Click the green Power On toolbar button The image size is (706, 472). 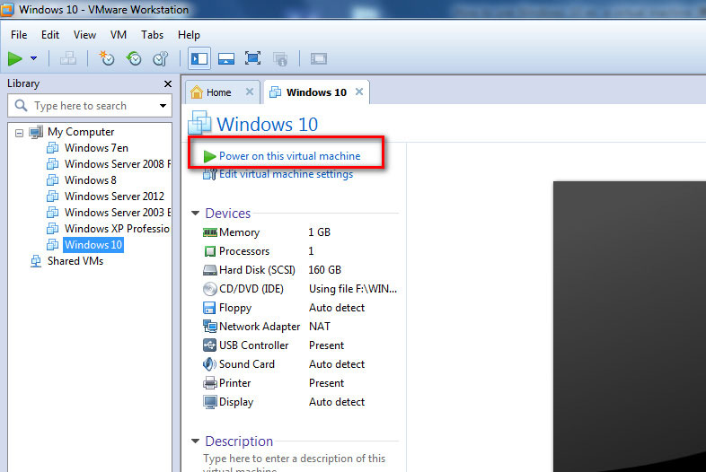[x=15, y=58]
